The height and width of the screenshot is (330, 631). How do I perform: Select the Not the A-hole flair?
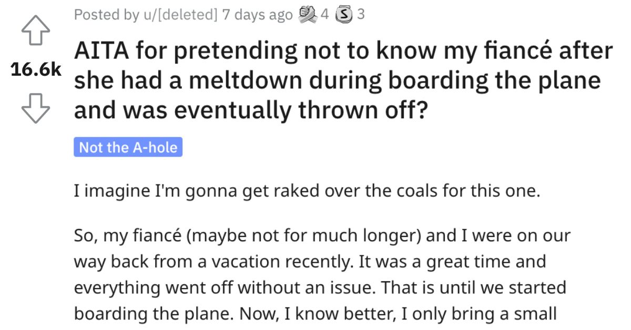pyautogui.click(x=128, y=147)
